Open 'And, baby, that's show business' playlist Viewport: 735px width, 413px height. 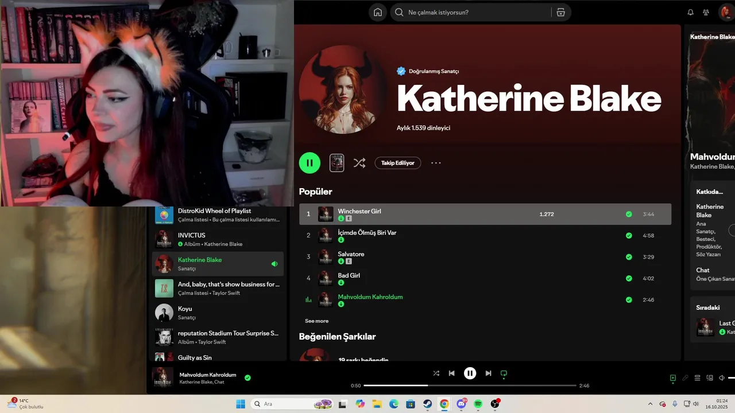[x=218, y=288]
